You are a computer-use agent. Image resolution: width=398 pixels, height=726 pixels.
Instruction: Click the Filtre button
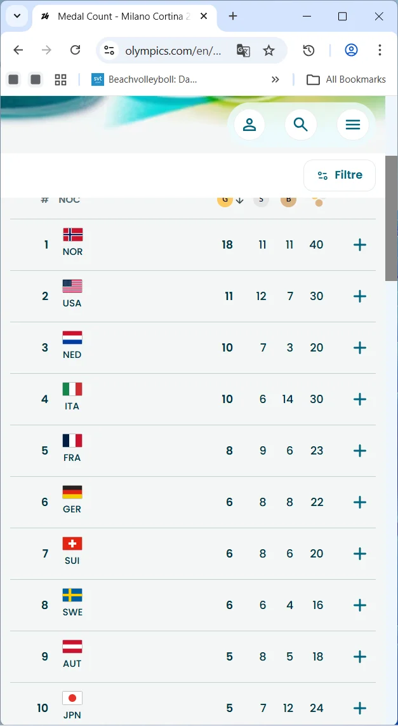pos(340,175)
